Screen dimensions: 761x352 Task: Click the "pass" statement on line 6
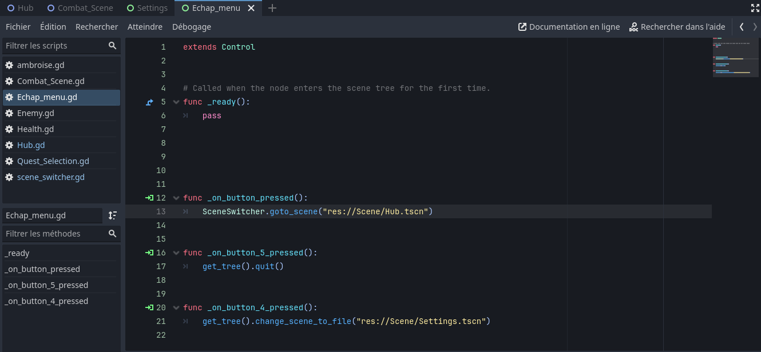(212, 115)
